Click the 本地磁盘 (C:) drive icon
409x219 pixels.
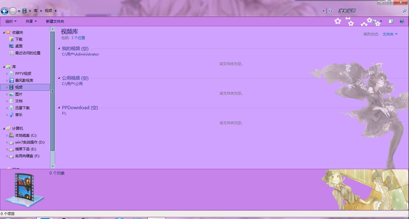click(x=11, y=135)
